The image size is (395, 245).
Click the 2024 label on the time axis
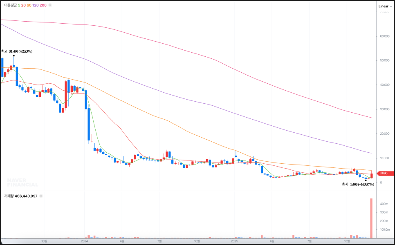(85, 241)
